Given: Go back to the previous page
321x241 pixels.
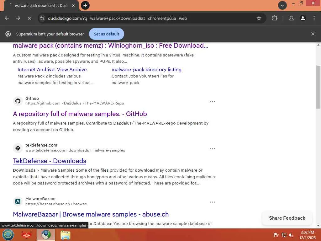Looking at the screenshot, I should tap(7, 18).
